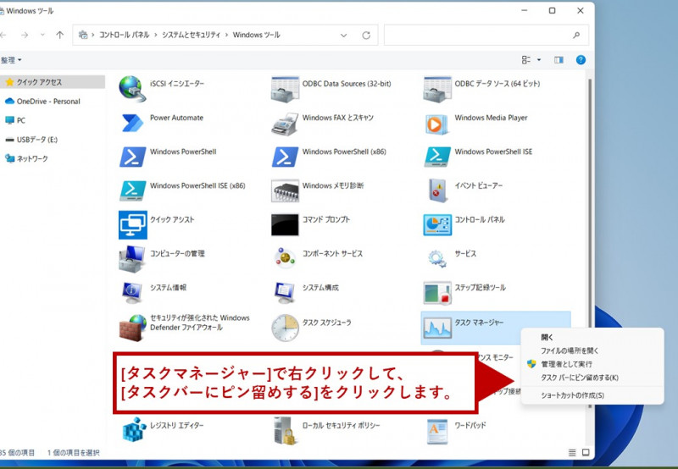This screenshot has height=469, width=678.
Task: Click the コントロール パネル breadcrumb
Action: click(x=124, y=35)
